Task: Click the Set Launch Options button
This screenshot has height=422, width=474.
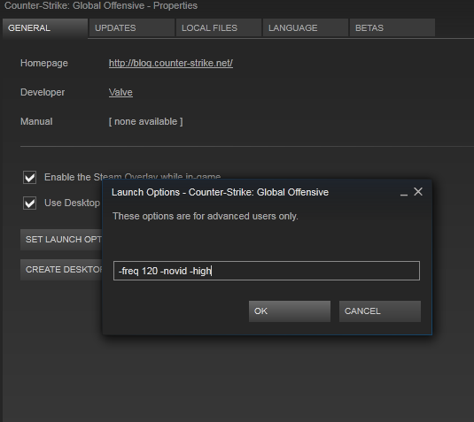Action: pyautogui.click(x=61, y=240)
